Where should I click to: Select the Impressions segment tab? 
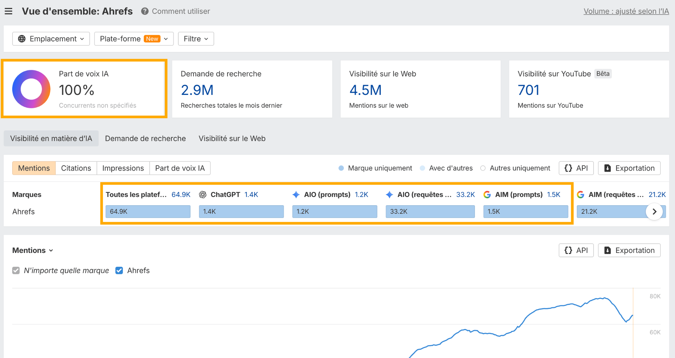pos(123,168)
